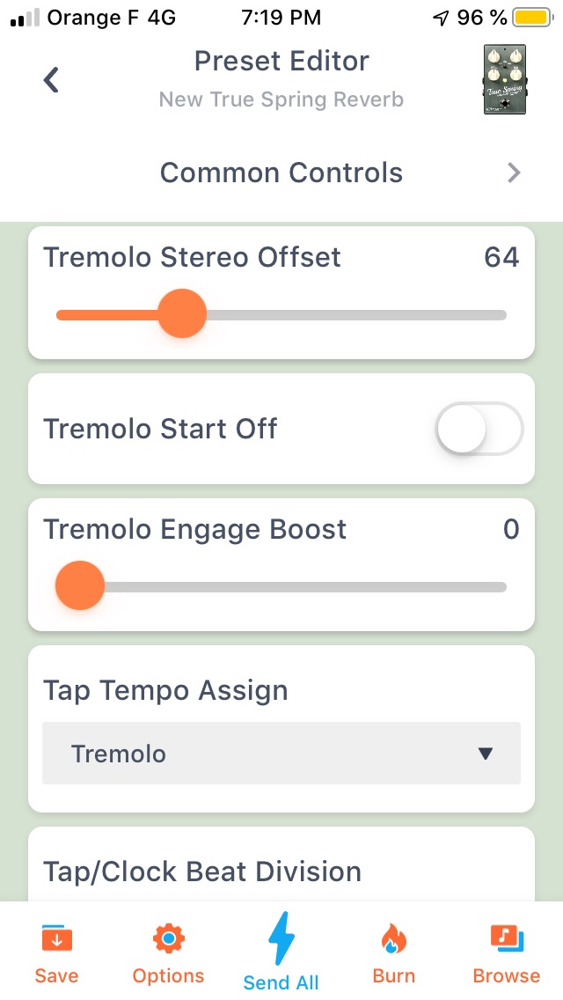Tap the Burn button label
This screenshot has width=563, height=1000.
[x=393, y=974]
